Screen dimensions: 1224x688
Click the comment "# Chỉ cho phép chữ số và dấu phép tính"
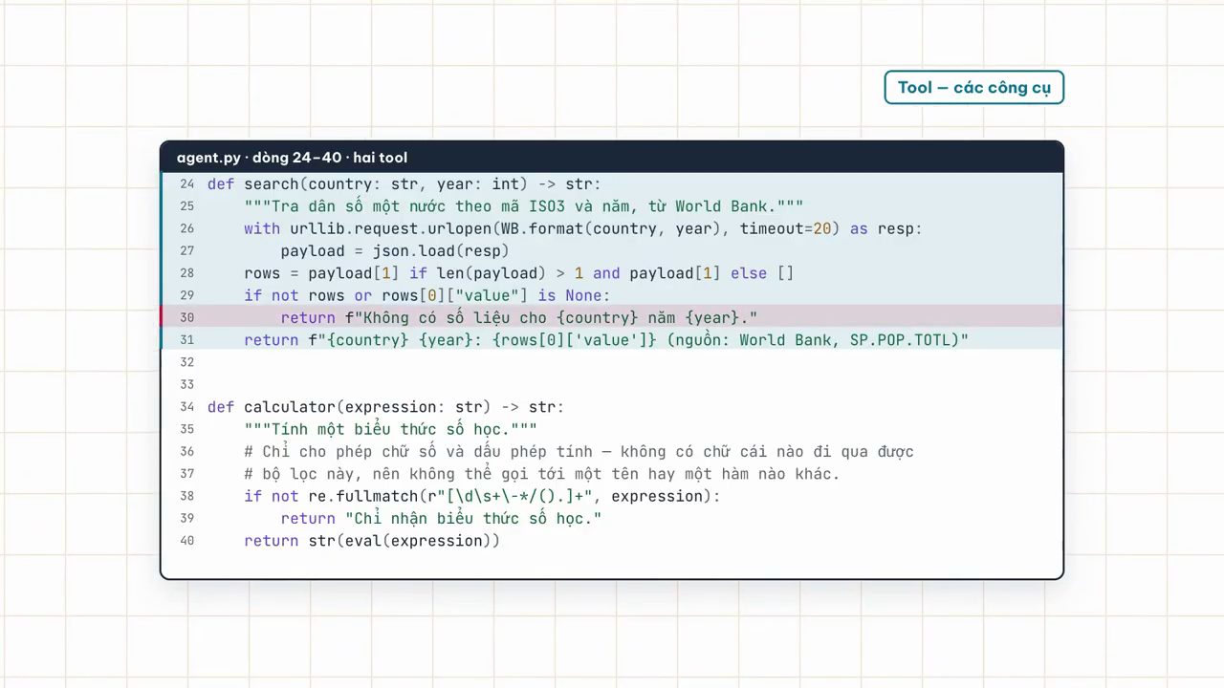click(579, 452)
